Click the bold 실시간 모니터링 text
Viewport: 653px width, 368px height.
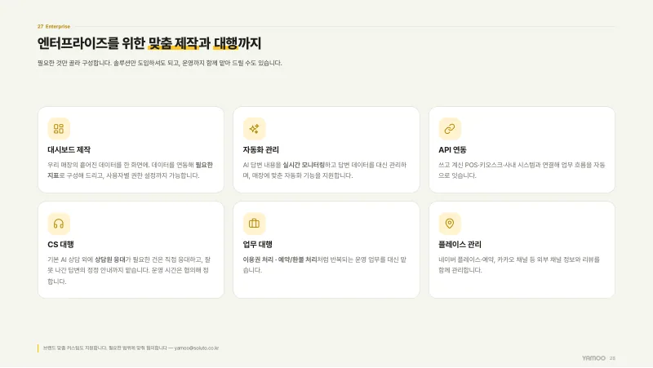304,165
